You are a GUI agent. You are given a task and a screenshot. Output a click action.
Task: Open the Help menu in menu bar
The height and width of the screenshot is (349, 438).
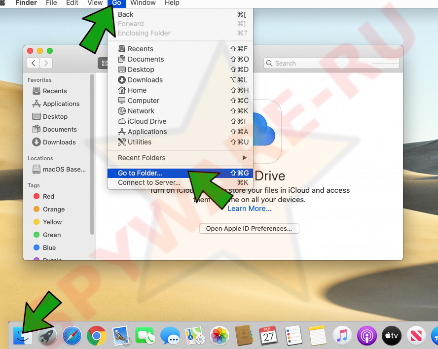pos(172,3)
